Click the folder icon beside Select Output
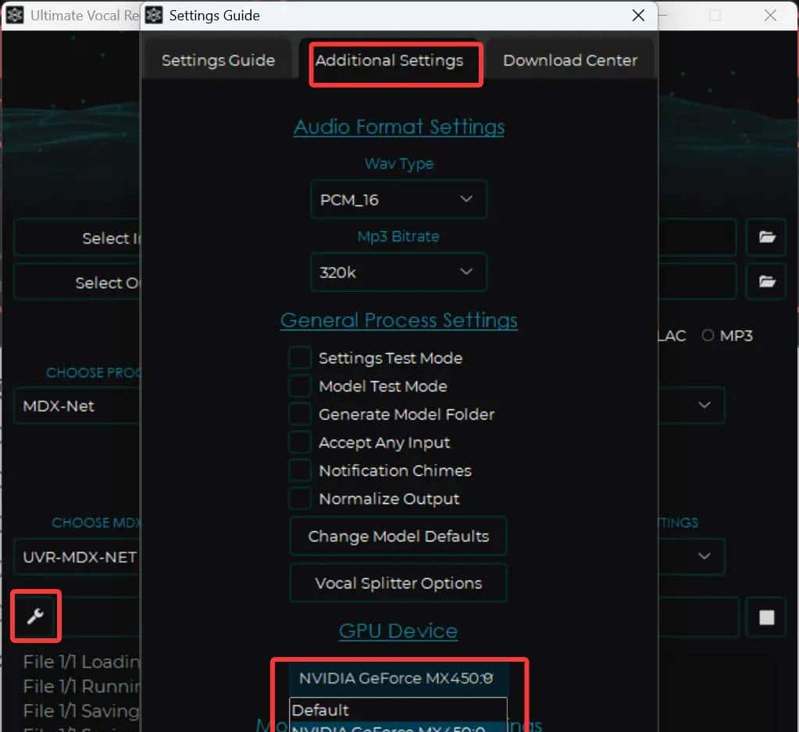The height and width of the screenshot is (732, 799). coord(766,281)
